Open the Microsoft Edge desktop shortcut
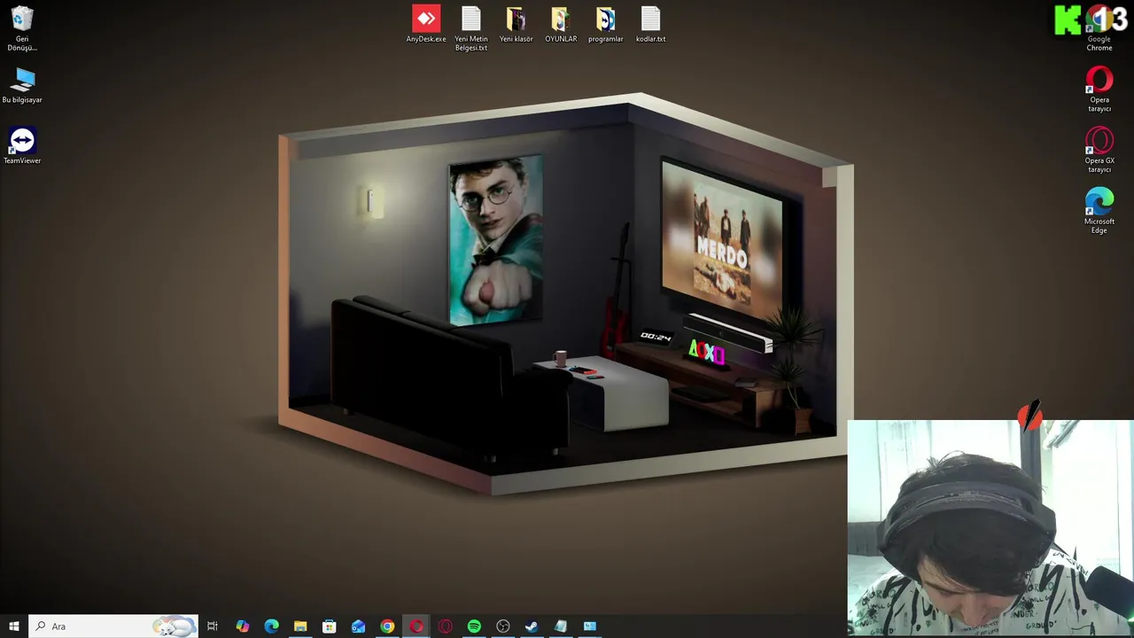Screen dimensions: 1134x638 pos(1099,211)
